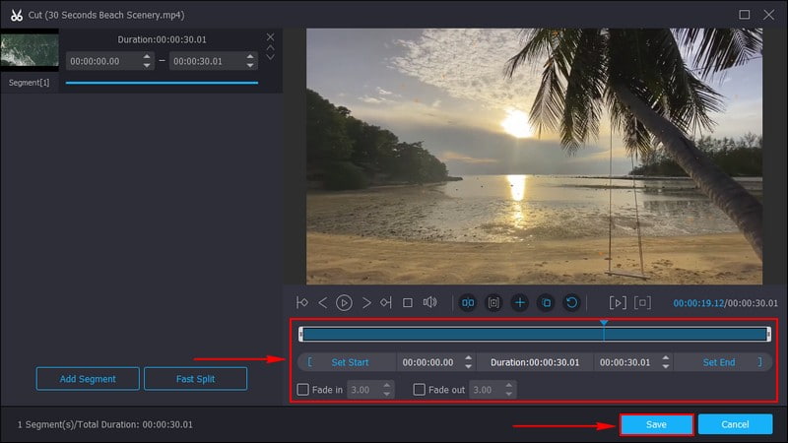Select the Segment[1] row
Viewport: 788px width, 443px height.
point(30,83)
